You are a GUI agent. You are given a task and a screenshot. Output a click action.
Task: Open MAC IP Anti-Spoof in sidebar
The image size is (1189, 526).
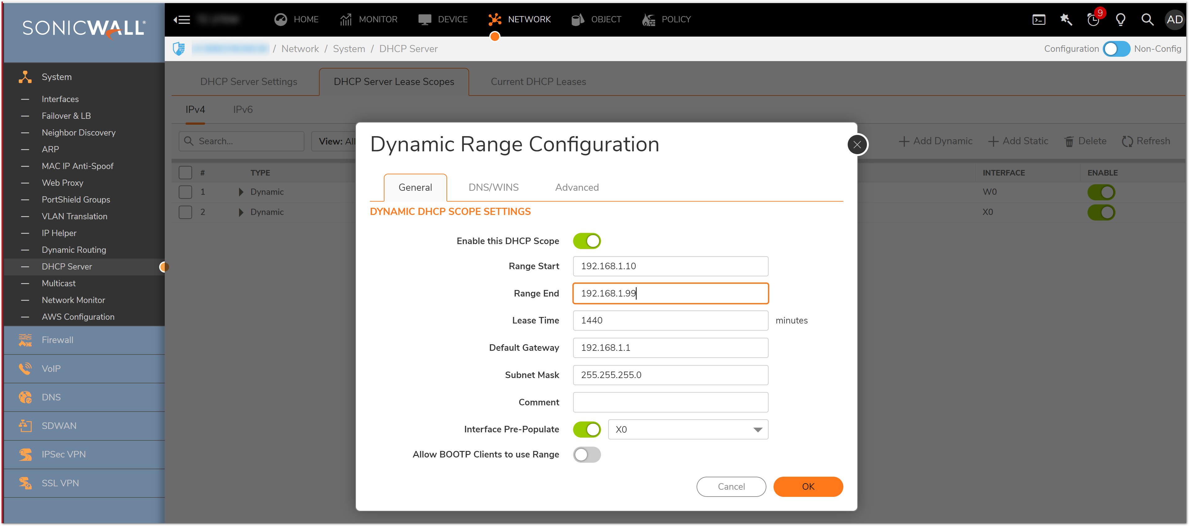78,166
